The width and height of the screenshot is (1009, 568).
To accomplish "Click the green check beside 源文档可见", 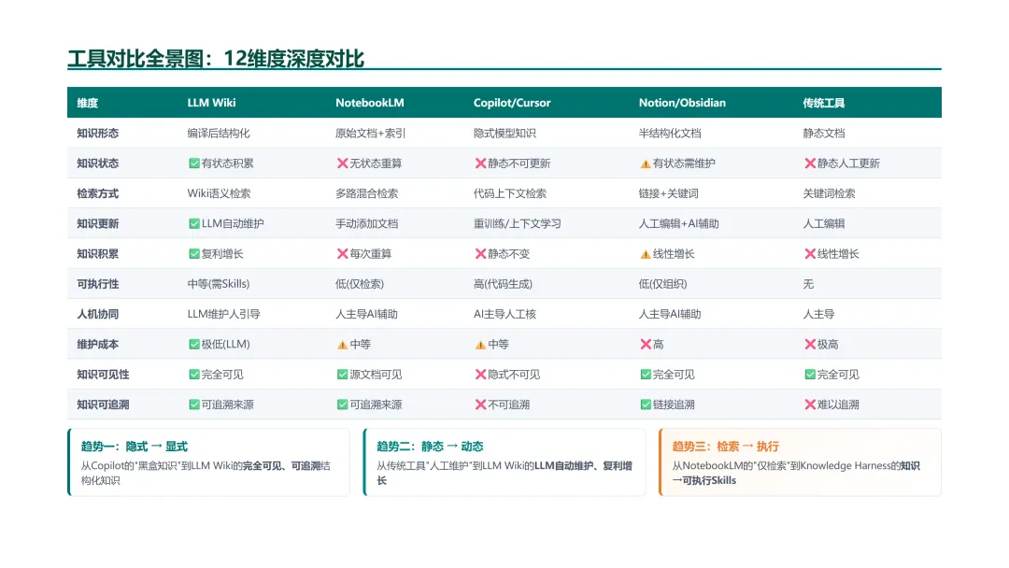I will tap(342, 375).
